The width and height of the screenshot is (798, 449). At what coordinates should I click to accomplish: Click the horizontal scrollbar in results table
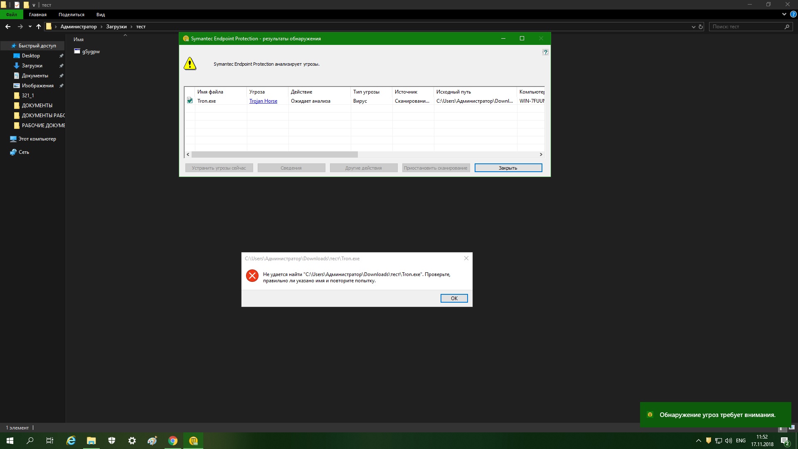[x=274, y=154]
